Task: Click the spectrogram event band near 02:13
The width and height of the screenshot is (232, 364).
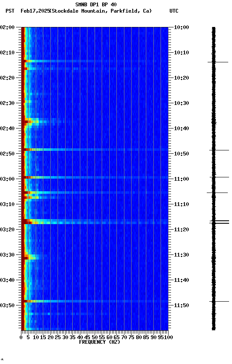Action: pos(95,61)
